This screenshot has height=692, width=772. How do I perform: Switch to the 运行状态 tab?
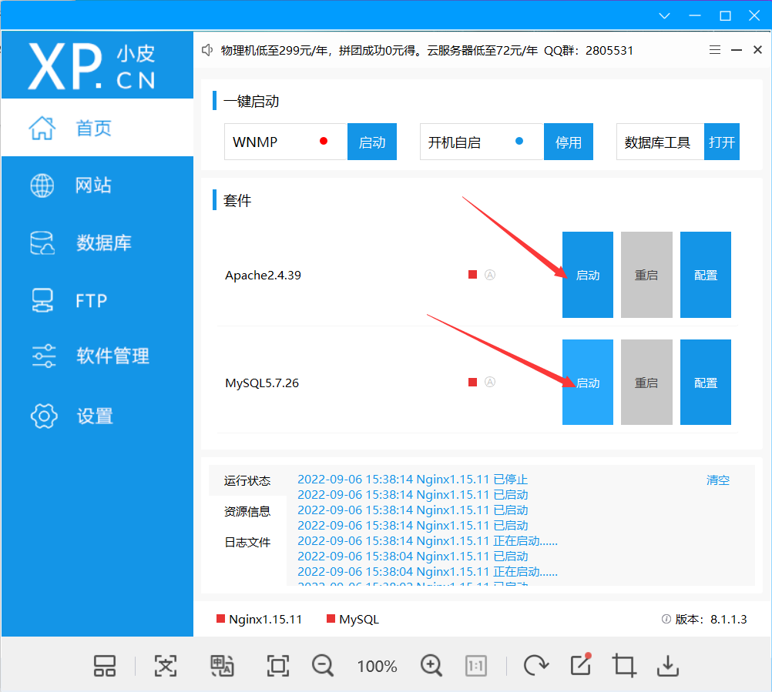click(247, 480)
